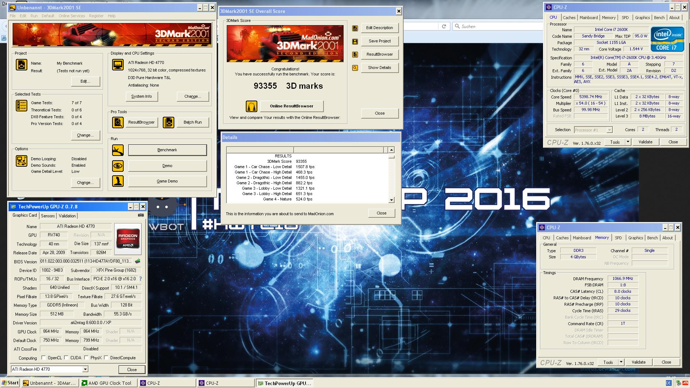
Task: Click the Change... button under Options
Action: tap(85, 183)
